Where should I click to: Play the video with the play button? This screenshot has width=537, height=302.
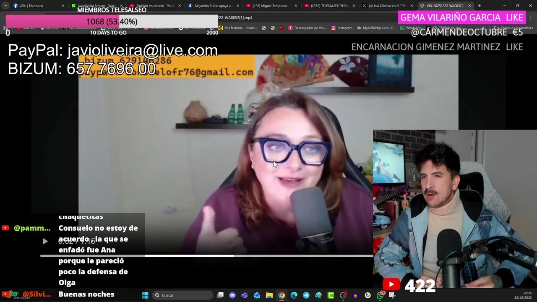point(45,241)
